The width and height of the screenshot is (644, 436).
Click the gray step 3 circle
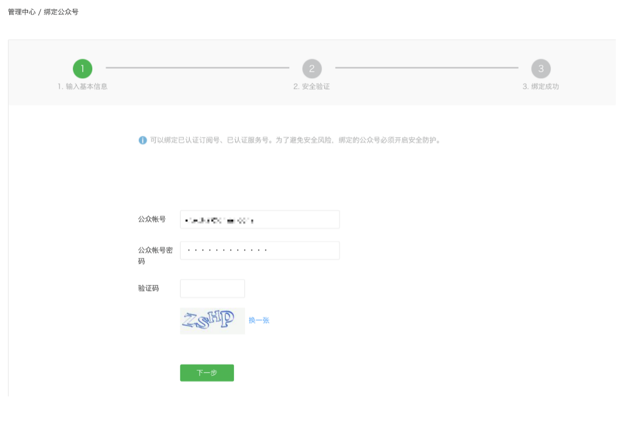tap(541, 69)
